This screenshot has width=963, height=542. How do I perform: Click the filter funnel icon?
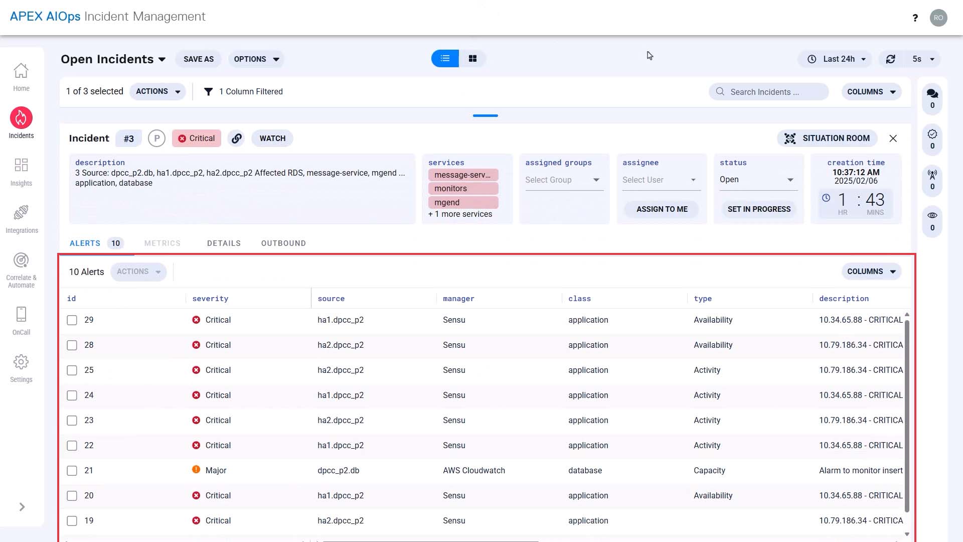[x=209, y=92]
